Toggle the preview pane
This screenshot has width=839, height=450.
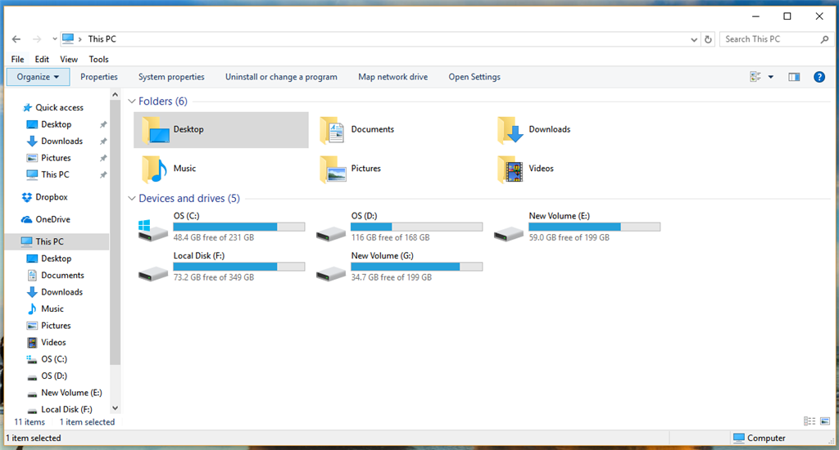pos(794,77)
